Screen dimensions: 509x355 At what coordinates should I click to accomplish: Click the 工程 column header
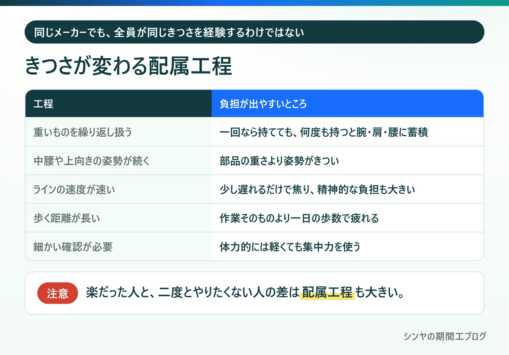118,103
